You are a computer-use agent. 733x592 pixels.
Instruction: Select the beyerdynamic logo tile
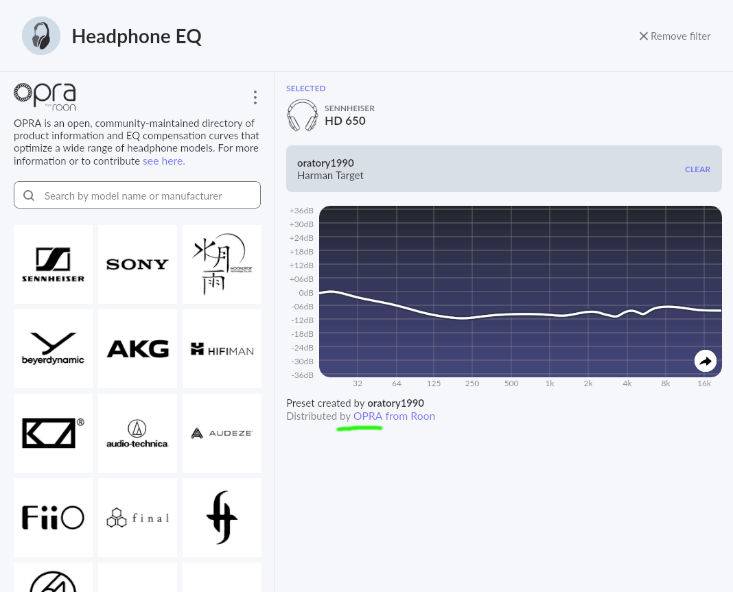[x=53, y=348]
